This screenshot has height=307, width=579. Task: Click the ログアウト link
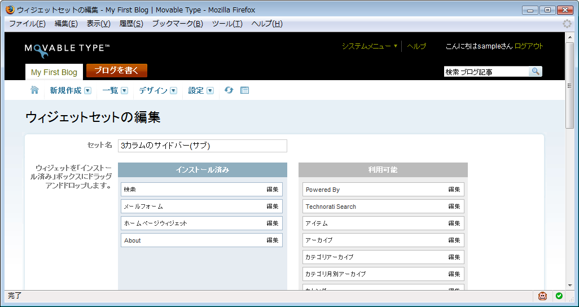[x=529, y=46]
